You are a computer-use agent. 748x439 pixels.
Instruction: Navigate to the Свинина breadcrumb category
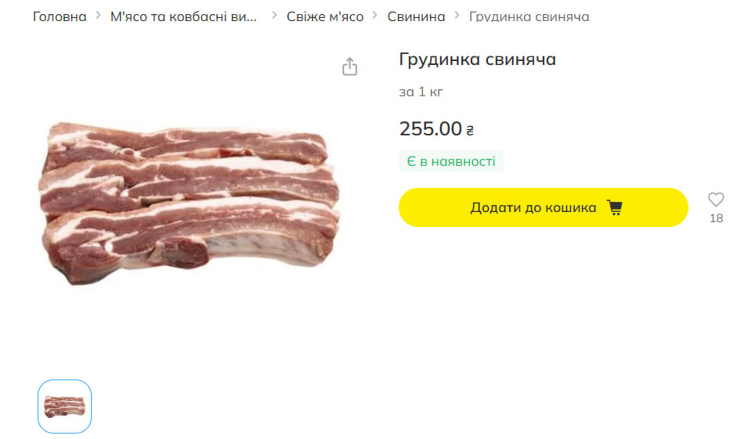pyautogui.click(x=416, y=17)
